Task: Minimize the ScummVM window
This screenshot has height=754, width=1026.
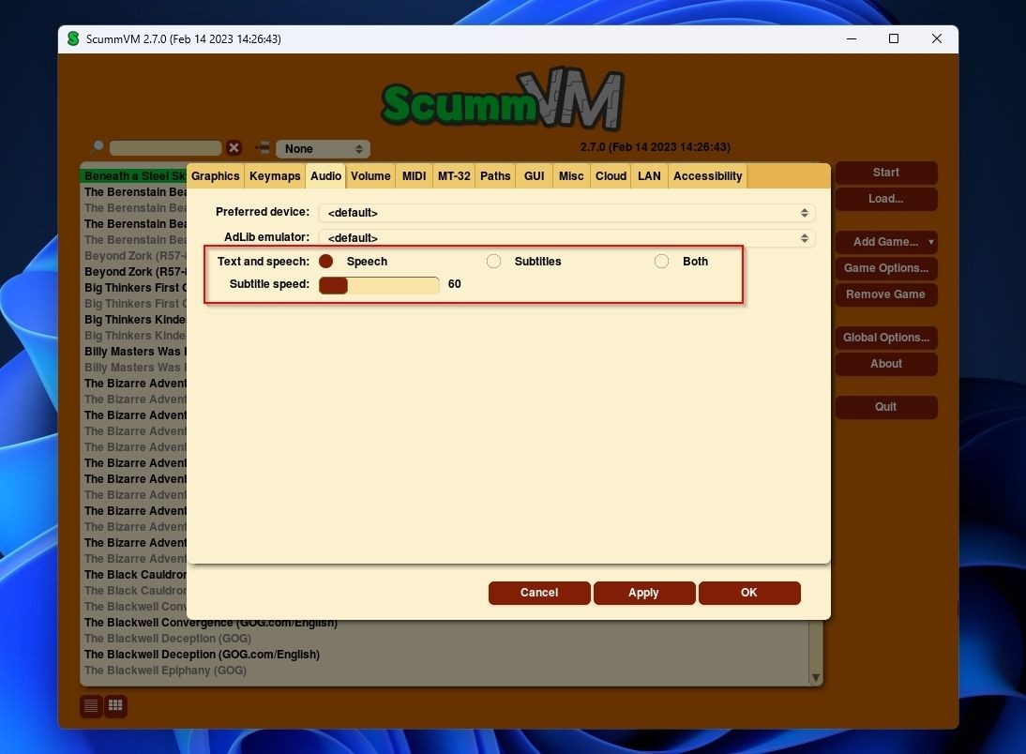Action: [852, 38]
